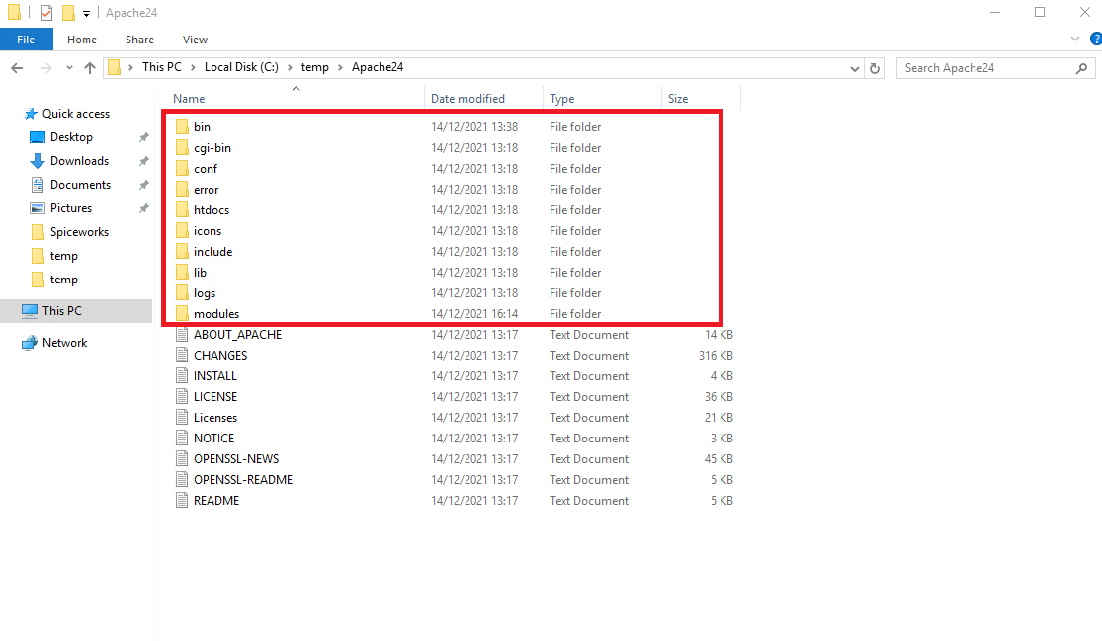
Task: Click the 316 KB size cell
Action: coord(716,356)
